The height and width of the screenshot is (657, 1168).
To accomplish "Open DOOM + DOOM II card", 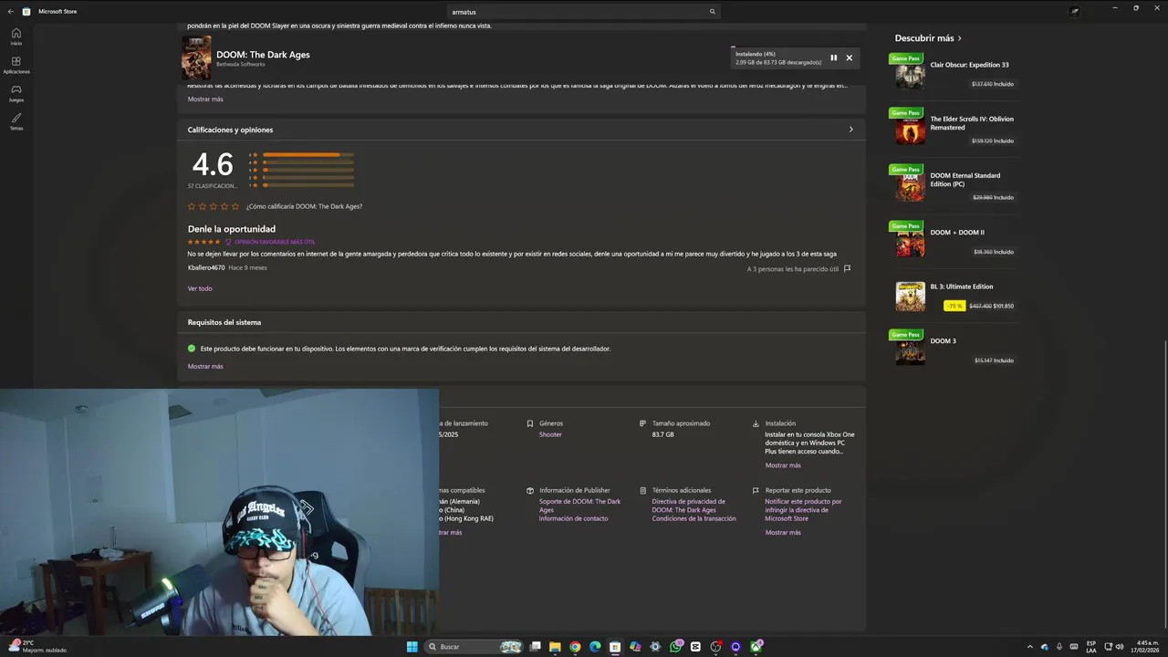I will click(x=954, y=239).
